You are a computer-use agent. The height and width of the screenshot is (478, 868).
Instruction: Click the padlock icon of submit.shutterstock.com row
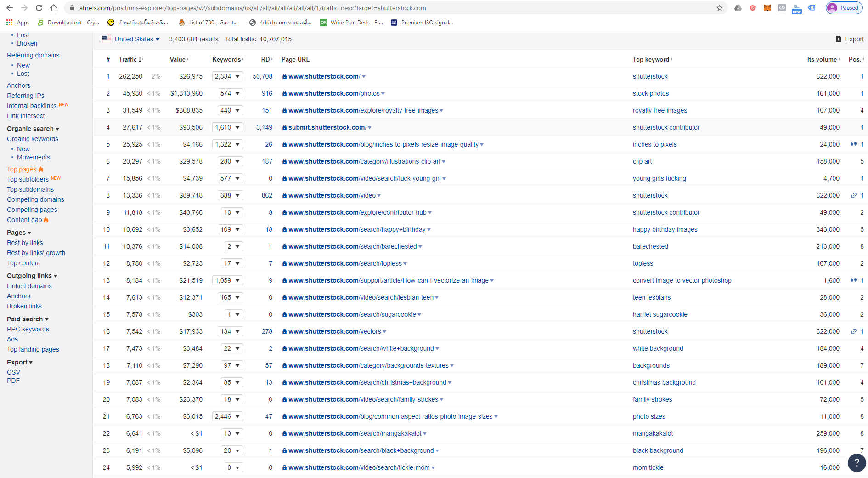[x=285, y=127]
